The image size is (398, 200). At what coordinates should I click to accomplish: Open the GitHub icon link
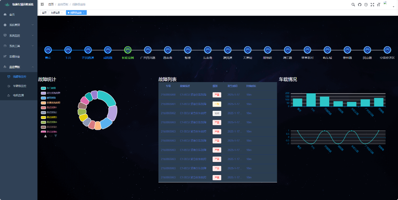[x=360, y=4]
